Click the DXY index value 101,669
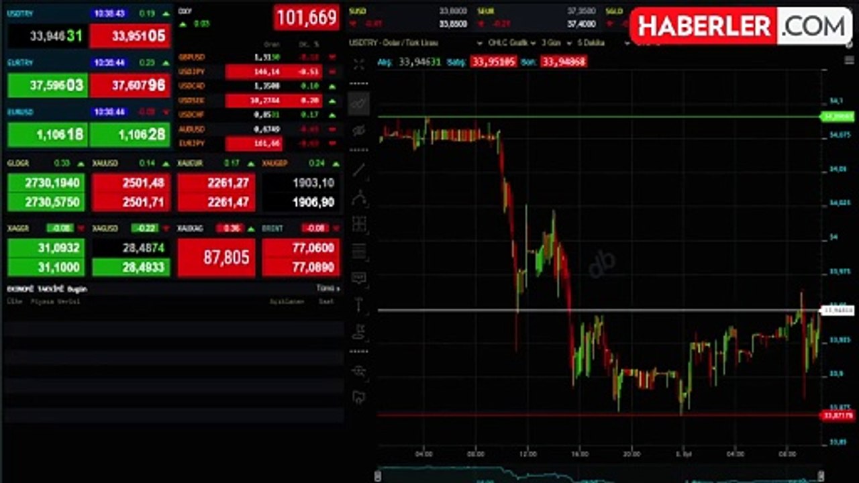The width and height of the screenshot is (859, 483). point(307,18)
